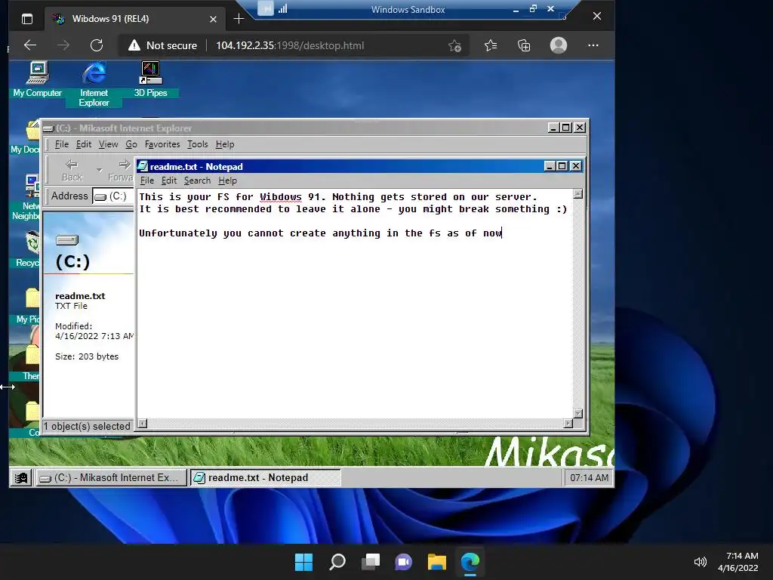Screen dimensions: 773x580
Task: Close the readme.txt Notepad window
Action: (x=575, y=166)
